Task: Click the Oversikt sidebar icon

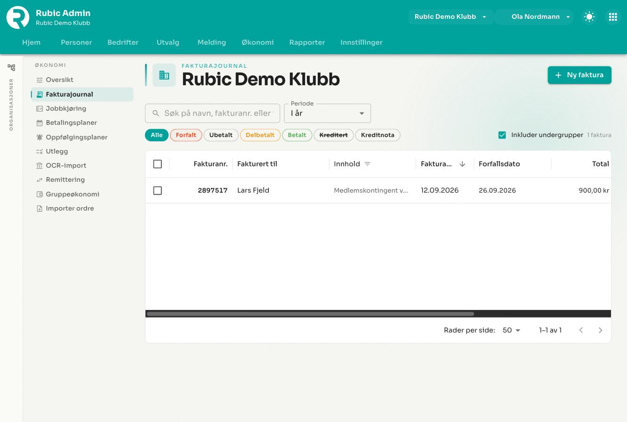Action: point(40,80)
